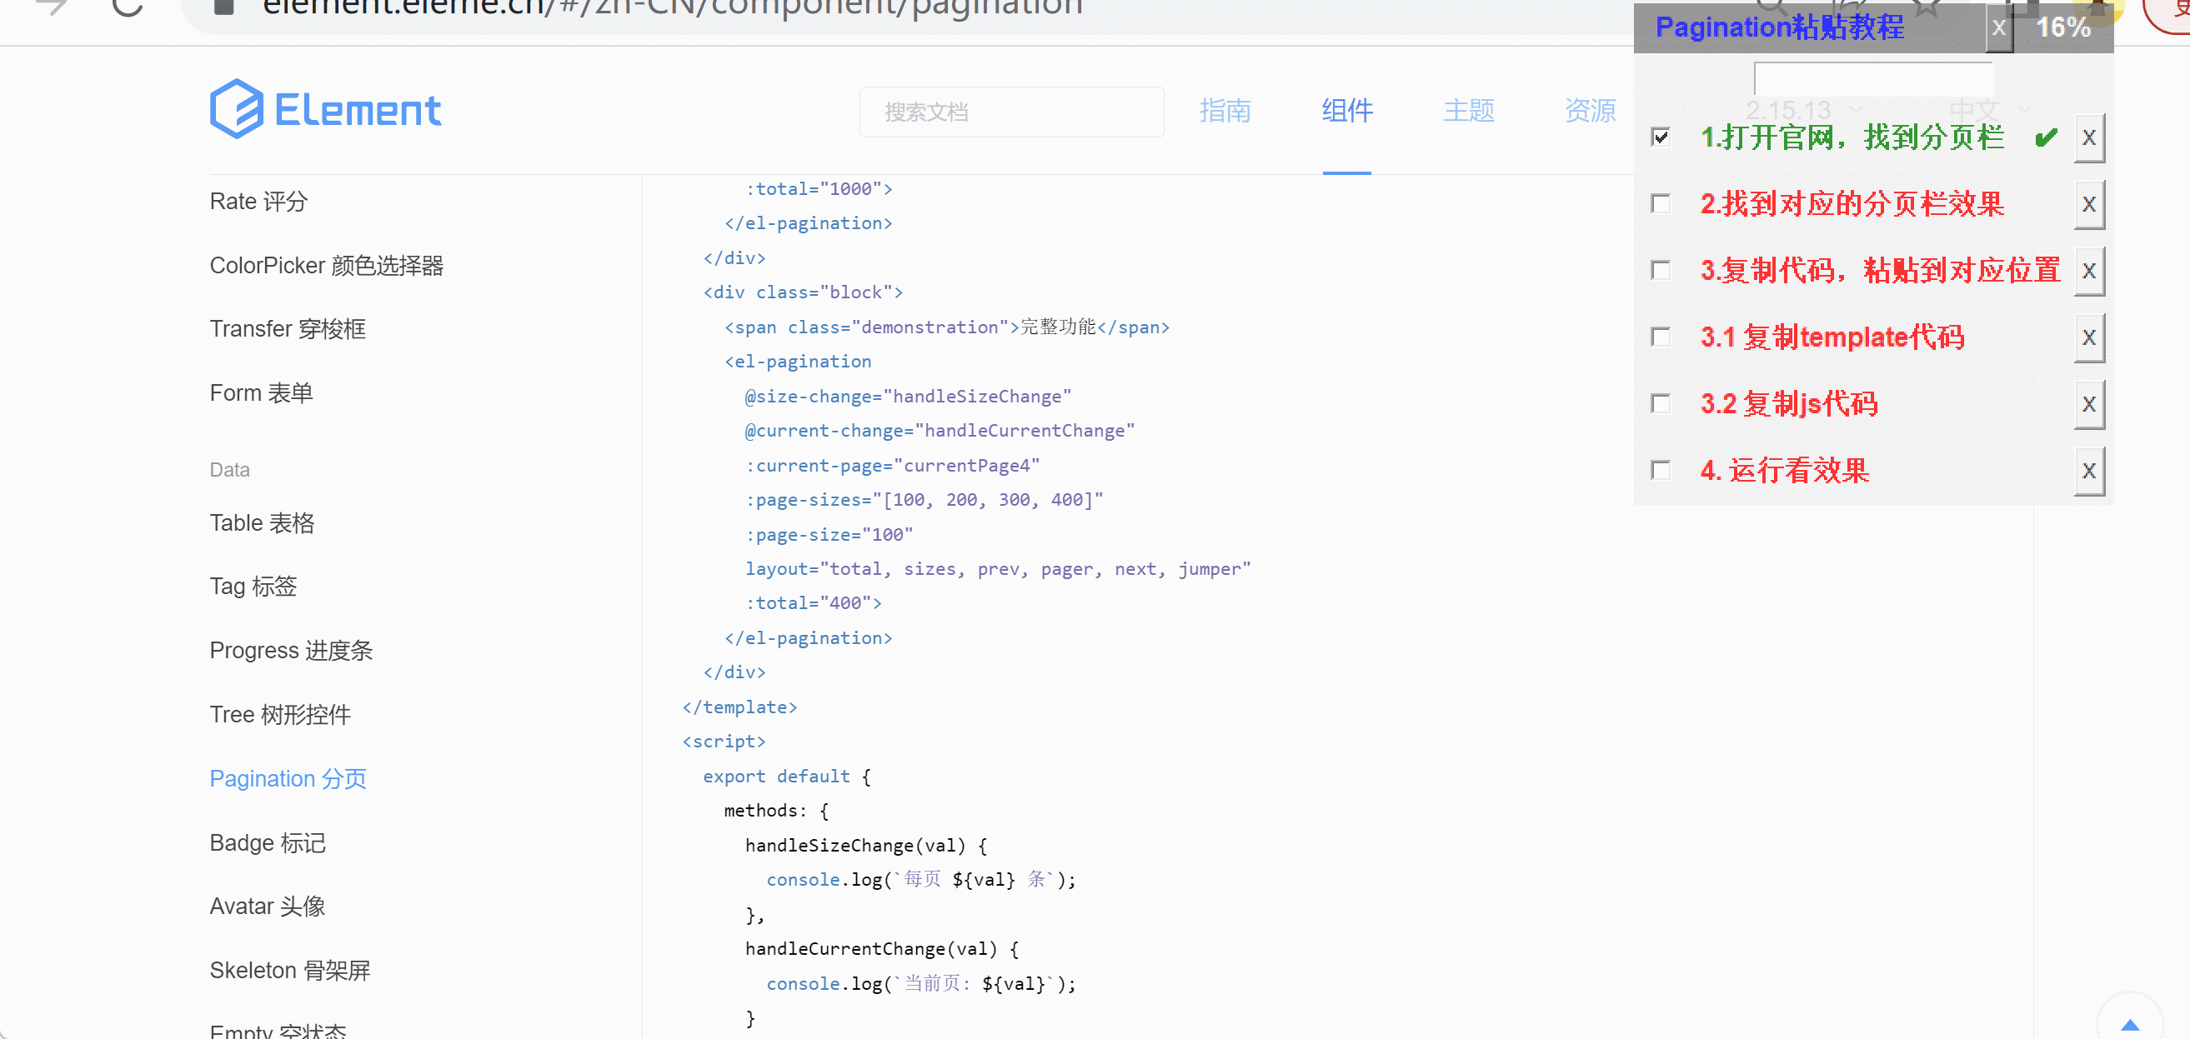The image size is (2190, 1039).
Task: Click the Element logo
Action: point(325,109)
